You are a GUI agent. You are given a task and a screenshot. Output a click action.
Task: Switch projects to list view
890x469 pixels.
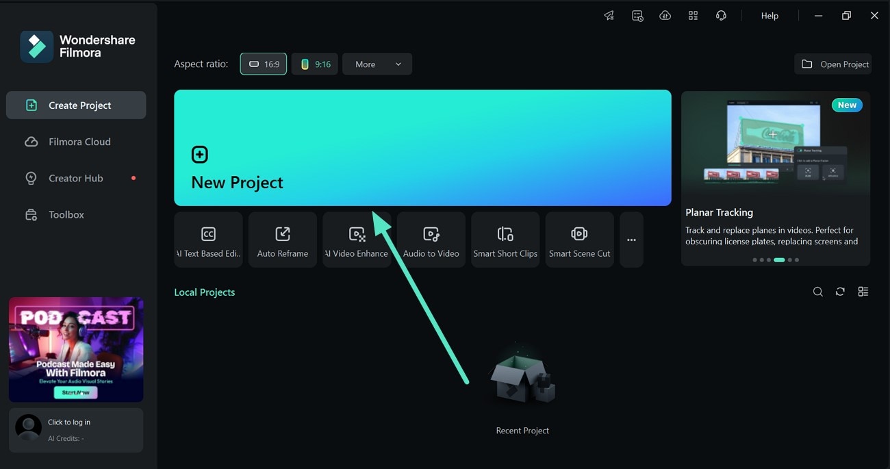pos(863,292)
